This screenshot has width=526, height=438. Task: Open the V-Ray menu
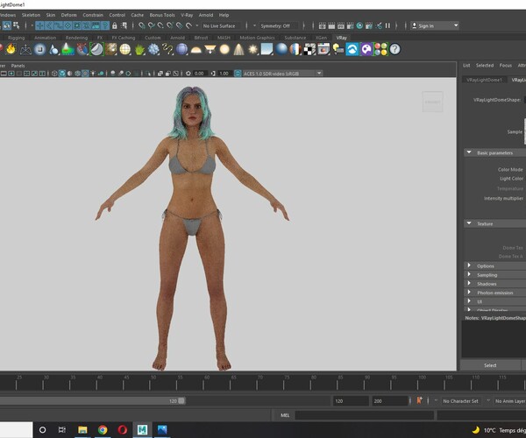(187, 15)
